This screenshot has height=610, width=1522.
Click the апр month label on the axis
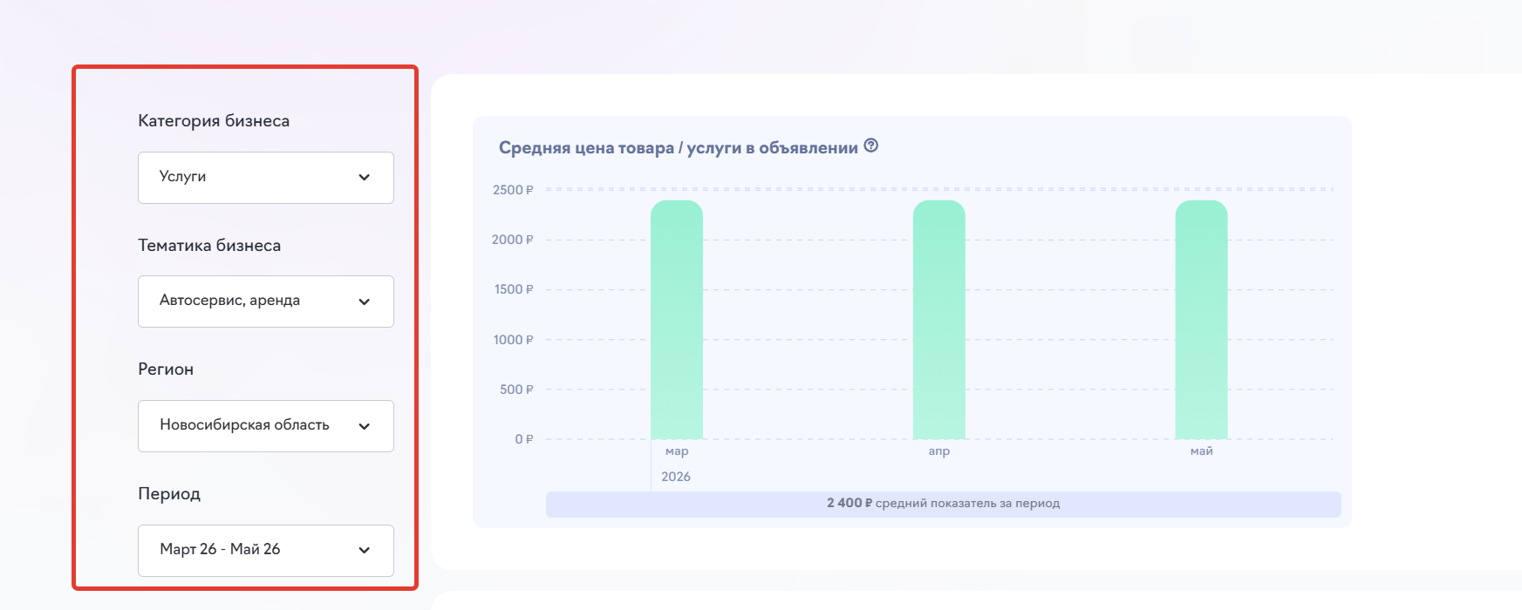(939, 451)
